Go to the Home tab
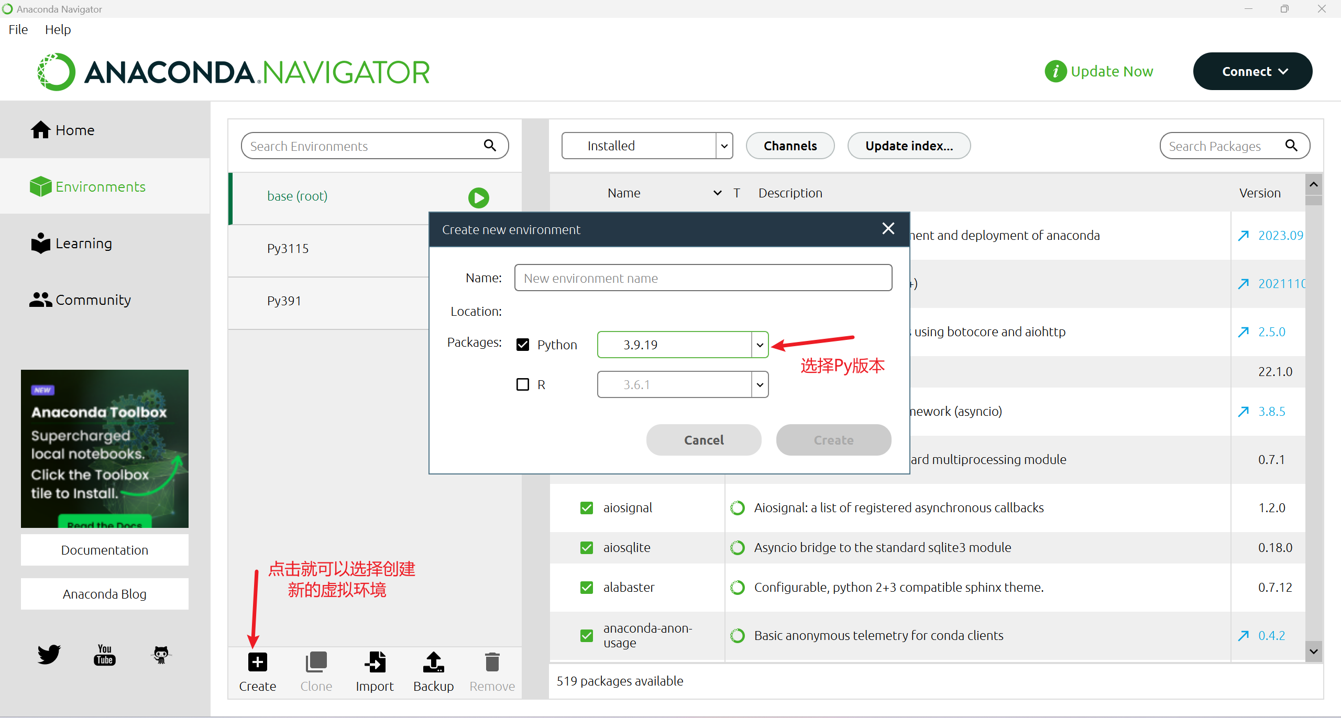Image resolution: width=1341 pixels, height=718 pixels. pos(105,130)
